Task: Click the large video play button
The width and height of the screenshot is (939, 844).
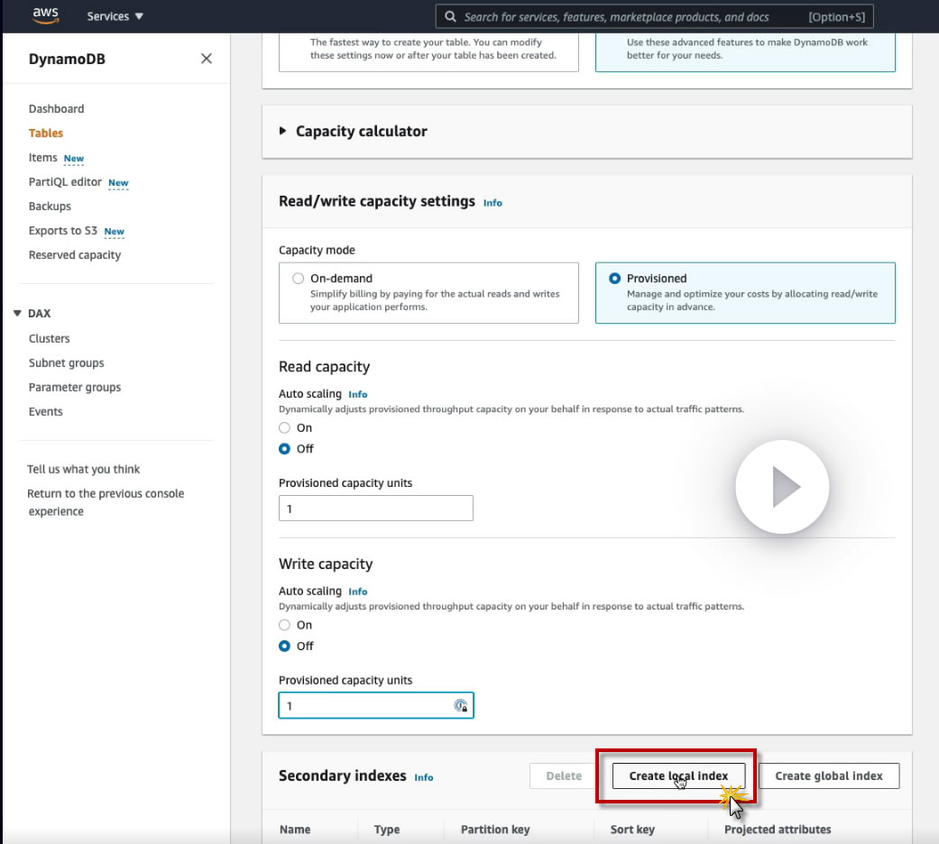Action: [782, 488]
